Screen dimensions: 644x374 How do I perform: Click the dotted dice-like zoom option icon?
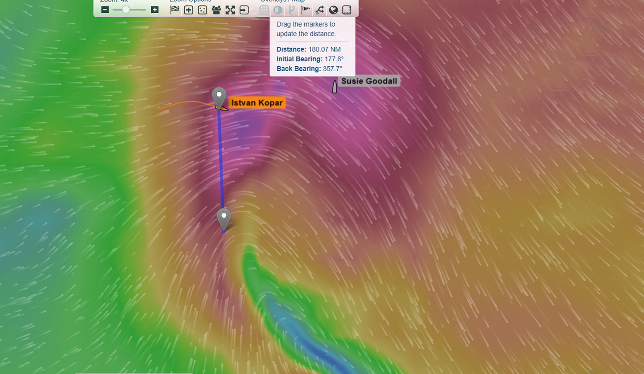pyautogui.click(x=202, y=10)
